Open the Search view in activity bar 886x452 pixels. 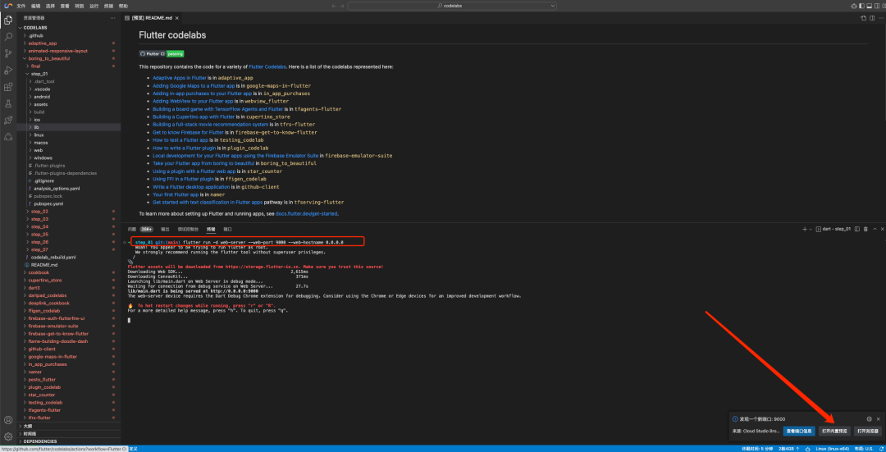[8, 37]
